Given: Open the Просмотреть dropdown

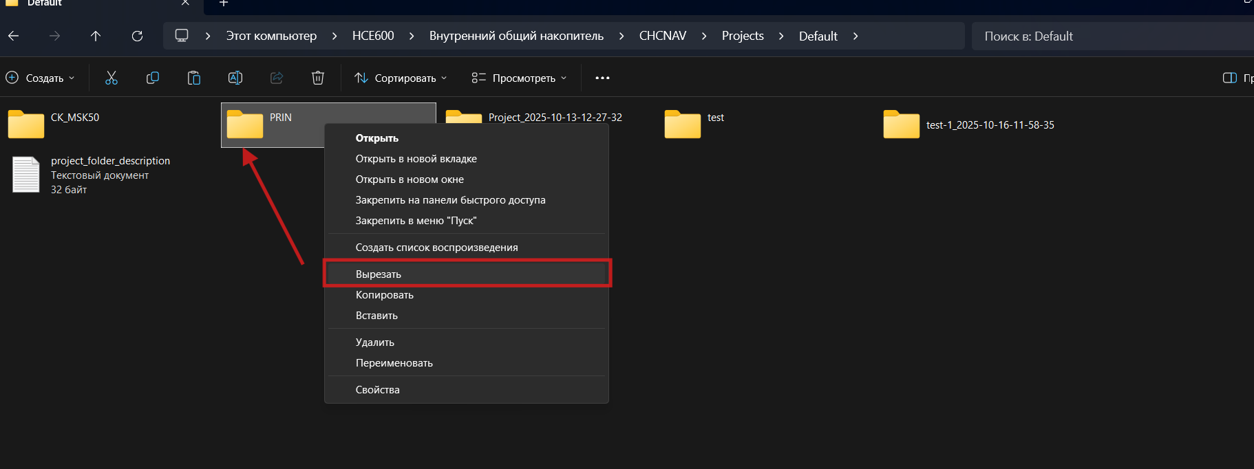Looking at the screenshot, I should click(520, 78).
